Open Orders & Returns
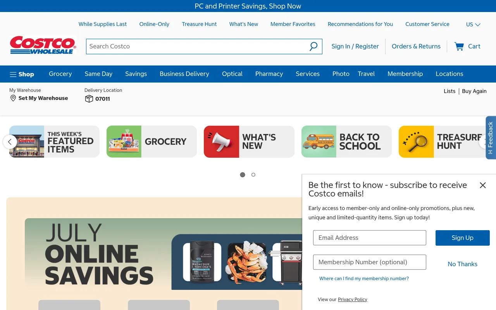The width and height of the screenshot is (496, 310). [x=416, y=46]
